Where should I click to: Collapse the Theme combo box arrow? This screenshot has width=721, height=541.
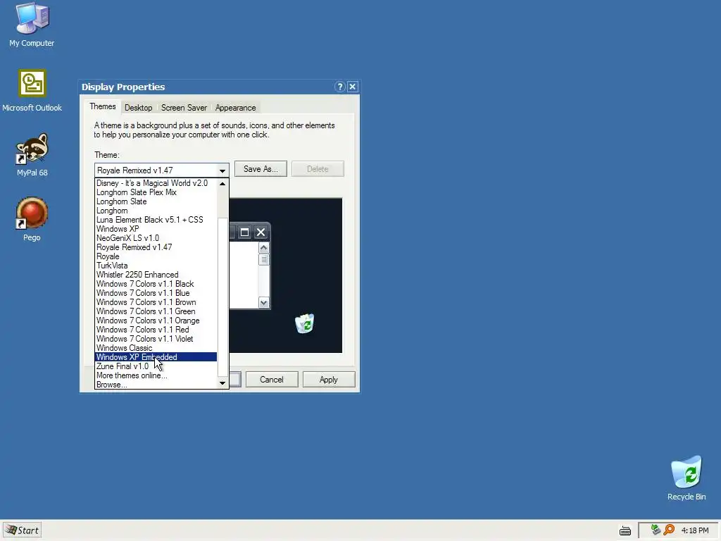tap(222, 170)
